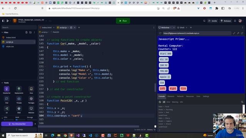Click the C64 button

point(162,83)
